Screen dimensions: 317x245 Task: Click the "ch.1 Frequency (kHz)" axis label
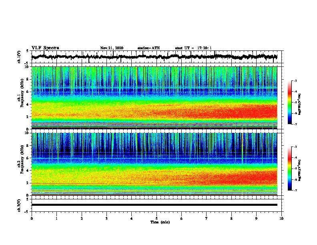pos(21,93)
